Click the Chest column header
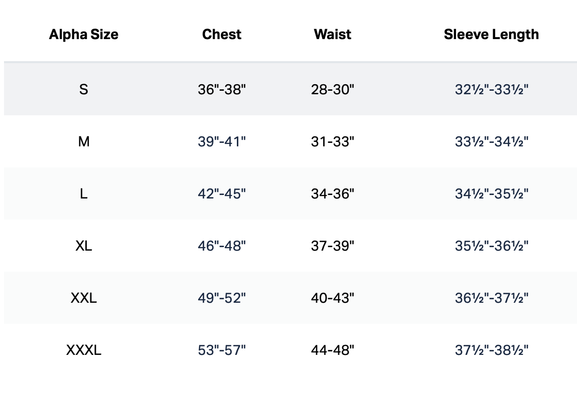 tap(222, 35)
